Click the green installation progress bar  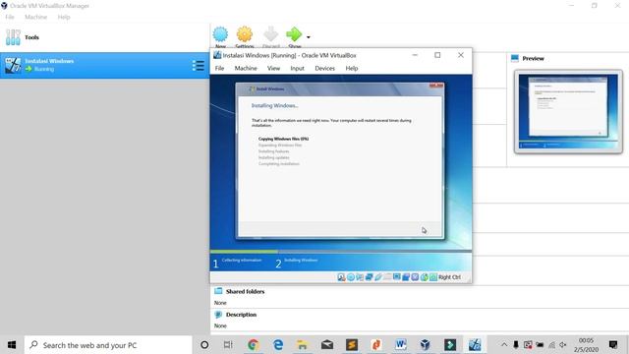point(244,252)
